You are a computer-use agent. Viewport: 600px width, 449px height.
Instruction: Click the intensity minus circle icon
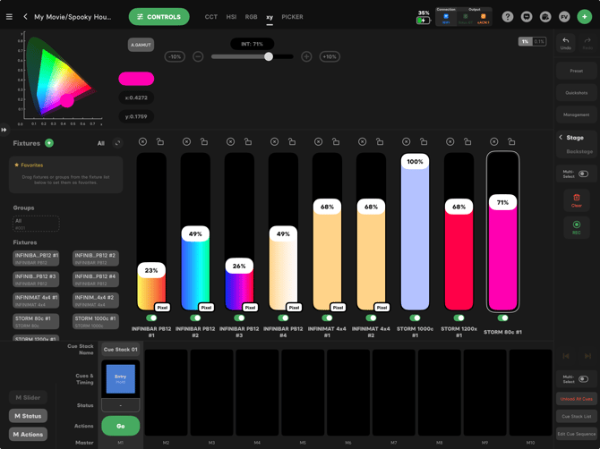(x=198, y=57)
